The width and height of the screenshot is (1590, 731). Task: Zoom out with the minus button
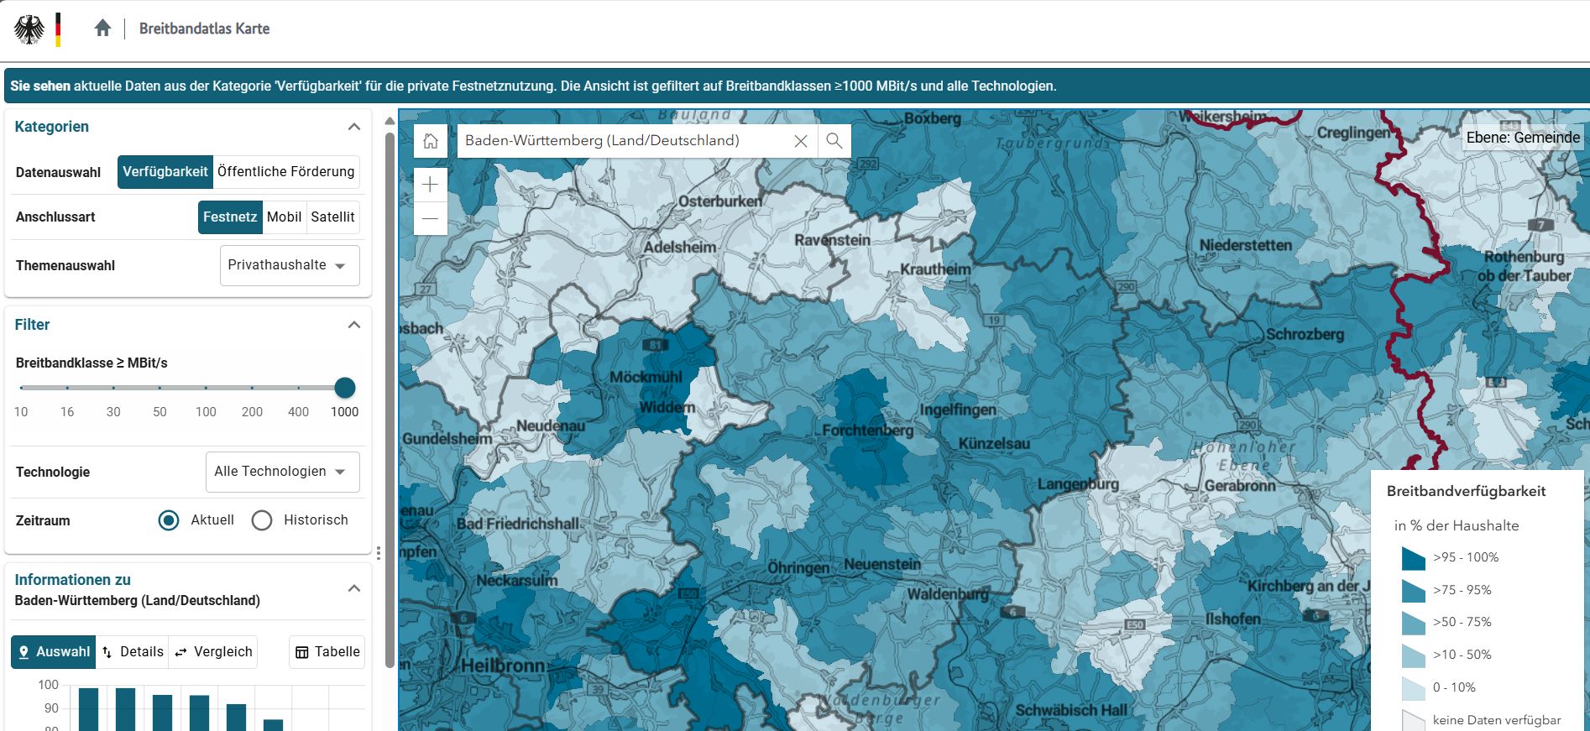coord(431,219)
